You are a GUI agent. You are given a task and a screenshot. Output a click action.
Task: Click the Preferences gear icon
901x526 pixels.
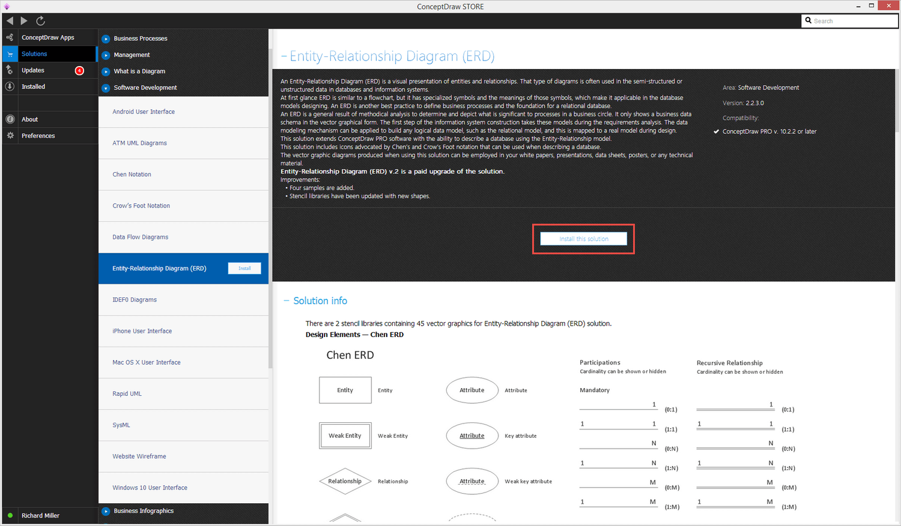point(10,136)
